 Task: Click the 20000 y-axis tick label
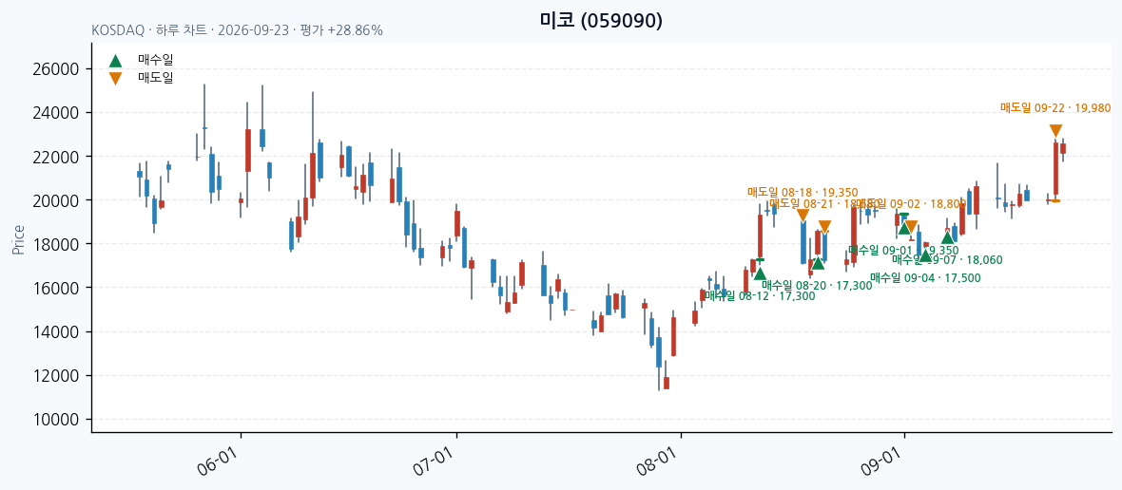[54, 200]
